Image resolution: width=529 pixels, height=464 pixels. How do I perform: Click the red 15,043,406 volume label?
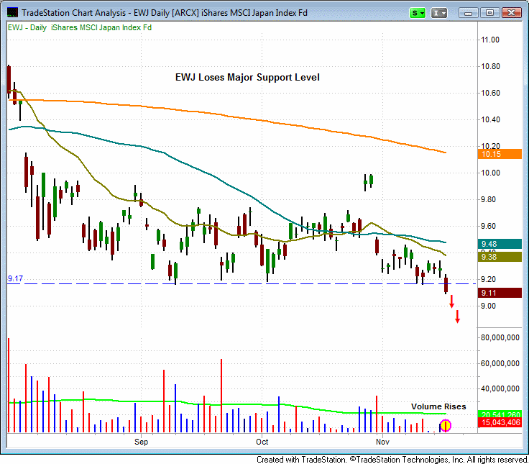(500, 422)
